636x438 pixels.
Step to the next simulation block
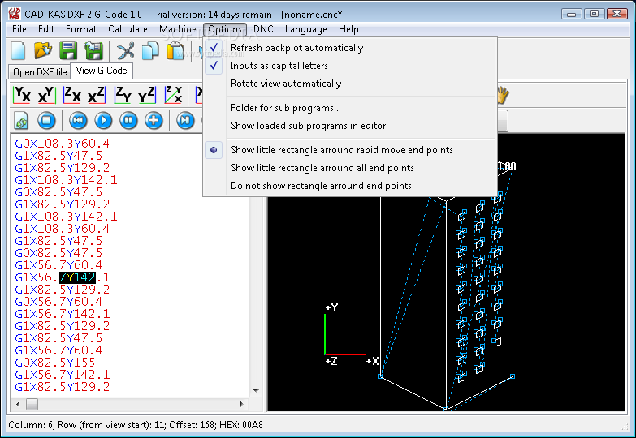tap(185, 120)
